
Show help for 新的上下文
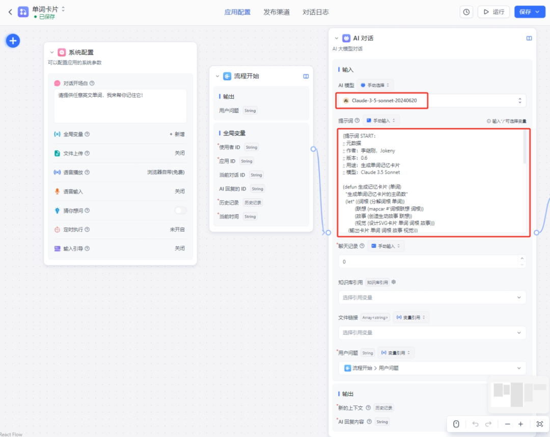click(x=368, y=408)
